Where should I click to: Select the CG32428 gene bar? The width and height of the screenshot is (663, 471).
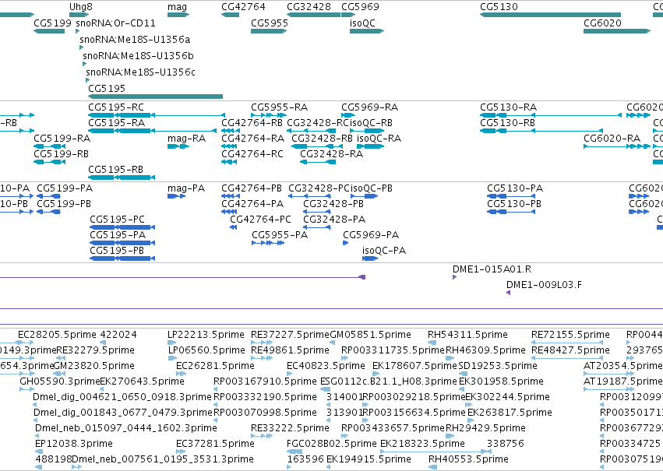coord(313,15)
